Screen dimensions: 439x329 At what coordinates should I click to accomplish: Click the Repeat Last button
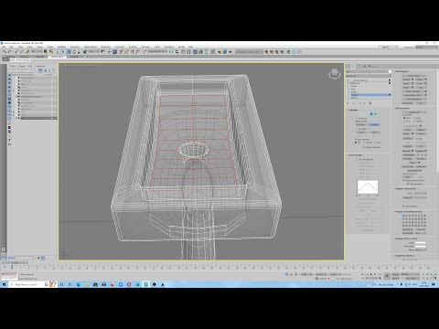point(414,112)
